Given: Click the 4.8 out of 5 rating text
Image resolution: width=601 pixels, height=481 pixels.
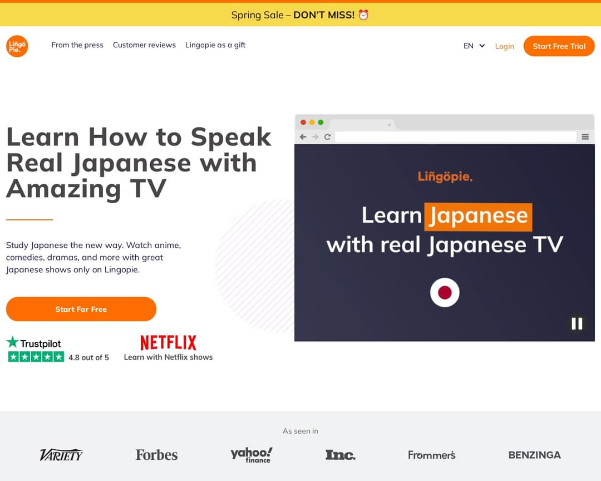Looking at the screenshot, I should click(x=88, y=357).
